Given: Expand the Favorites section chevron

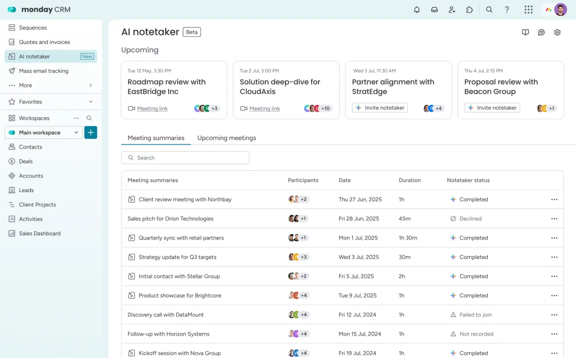Looking at the screenshot, I should point(90,102).
